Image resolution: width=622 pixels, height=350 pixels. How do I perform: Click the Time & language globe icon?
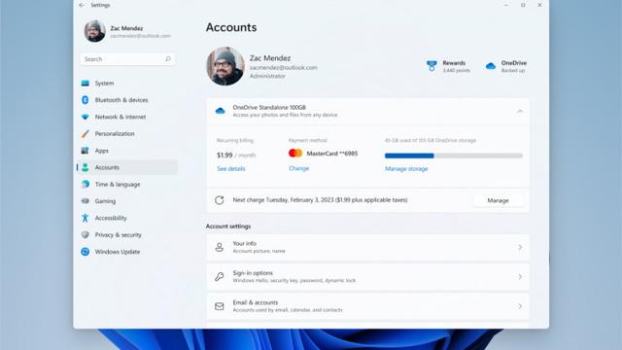(x=85, y=184)
